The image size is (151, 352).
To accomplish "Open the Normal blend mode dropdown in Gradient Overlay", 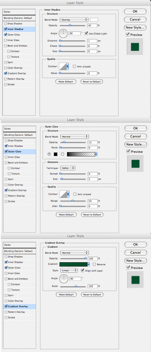I will click(x=74, y=253).
